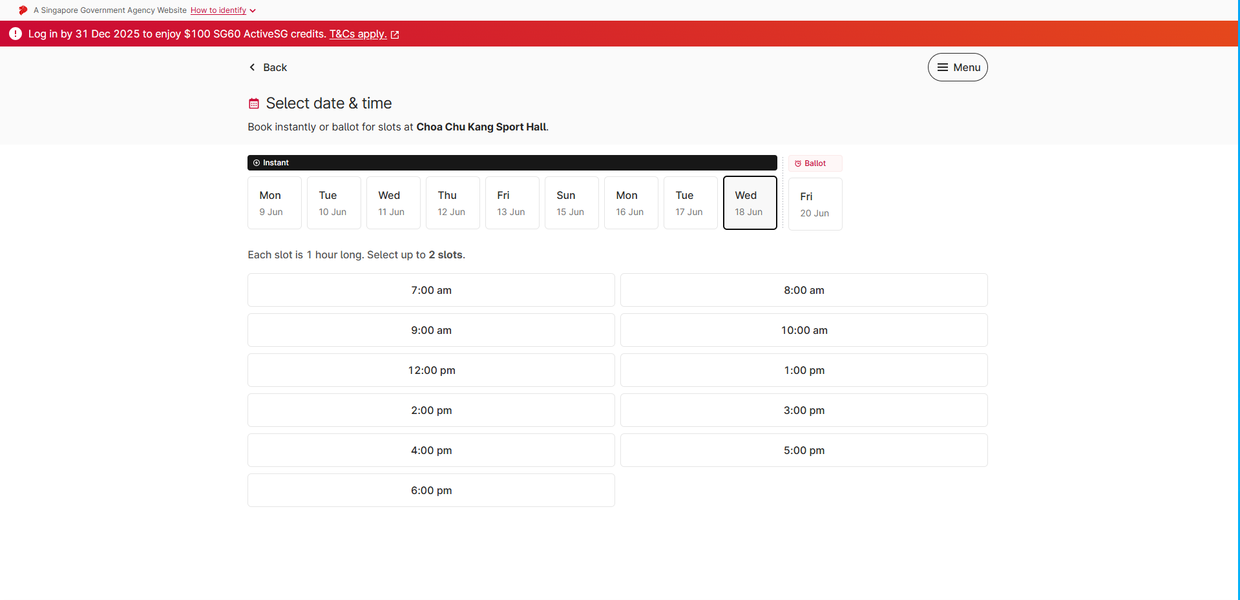Choose the Fri 20 Jun ballot date
Image resolution: width=1240 pixels, height=600 pixels.
[x=815, y=203]
